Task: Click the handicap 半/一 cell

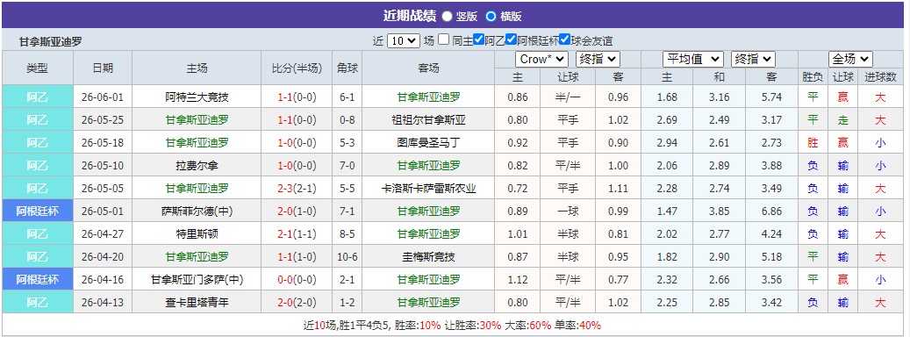Action: pyautogui.click(x=568, y=97)
